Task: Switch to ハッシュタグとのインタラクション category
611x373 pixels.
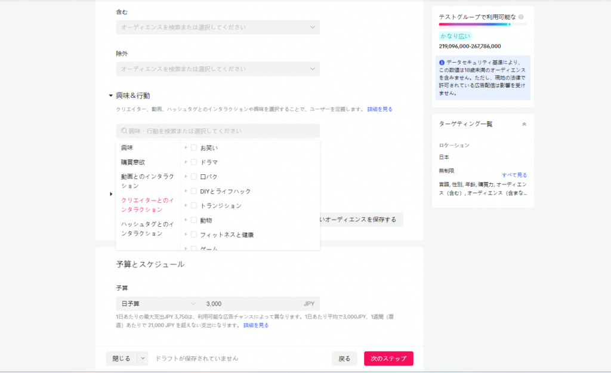Action: [147, 229]
